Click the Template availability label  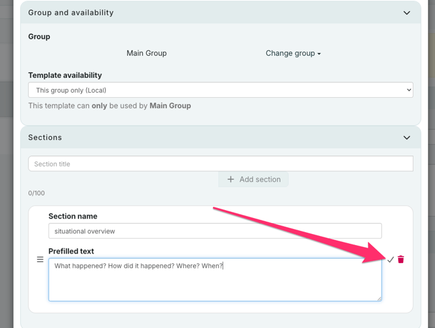tap(65, 75)
